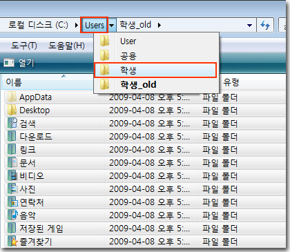This screenshot has height=252, width=290.
Task: Click the 학생_old breadcrumb segment
Action: tap(135, 25)
